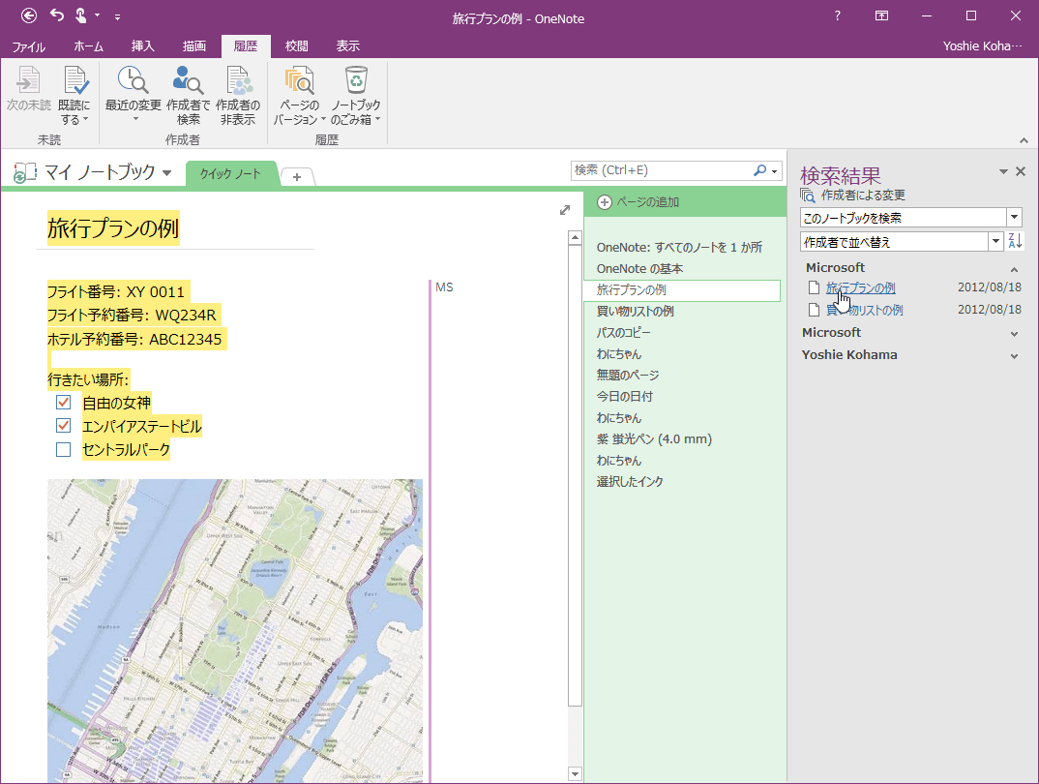Open 検索結果 pane options arrow
The width and height of the screenshot is (1039, 784).
coord(1003,171)
